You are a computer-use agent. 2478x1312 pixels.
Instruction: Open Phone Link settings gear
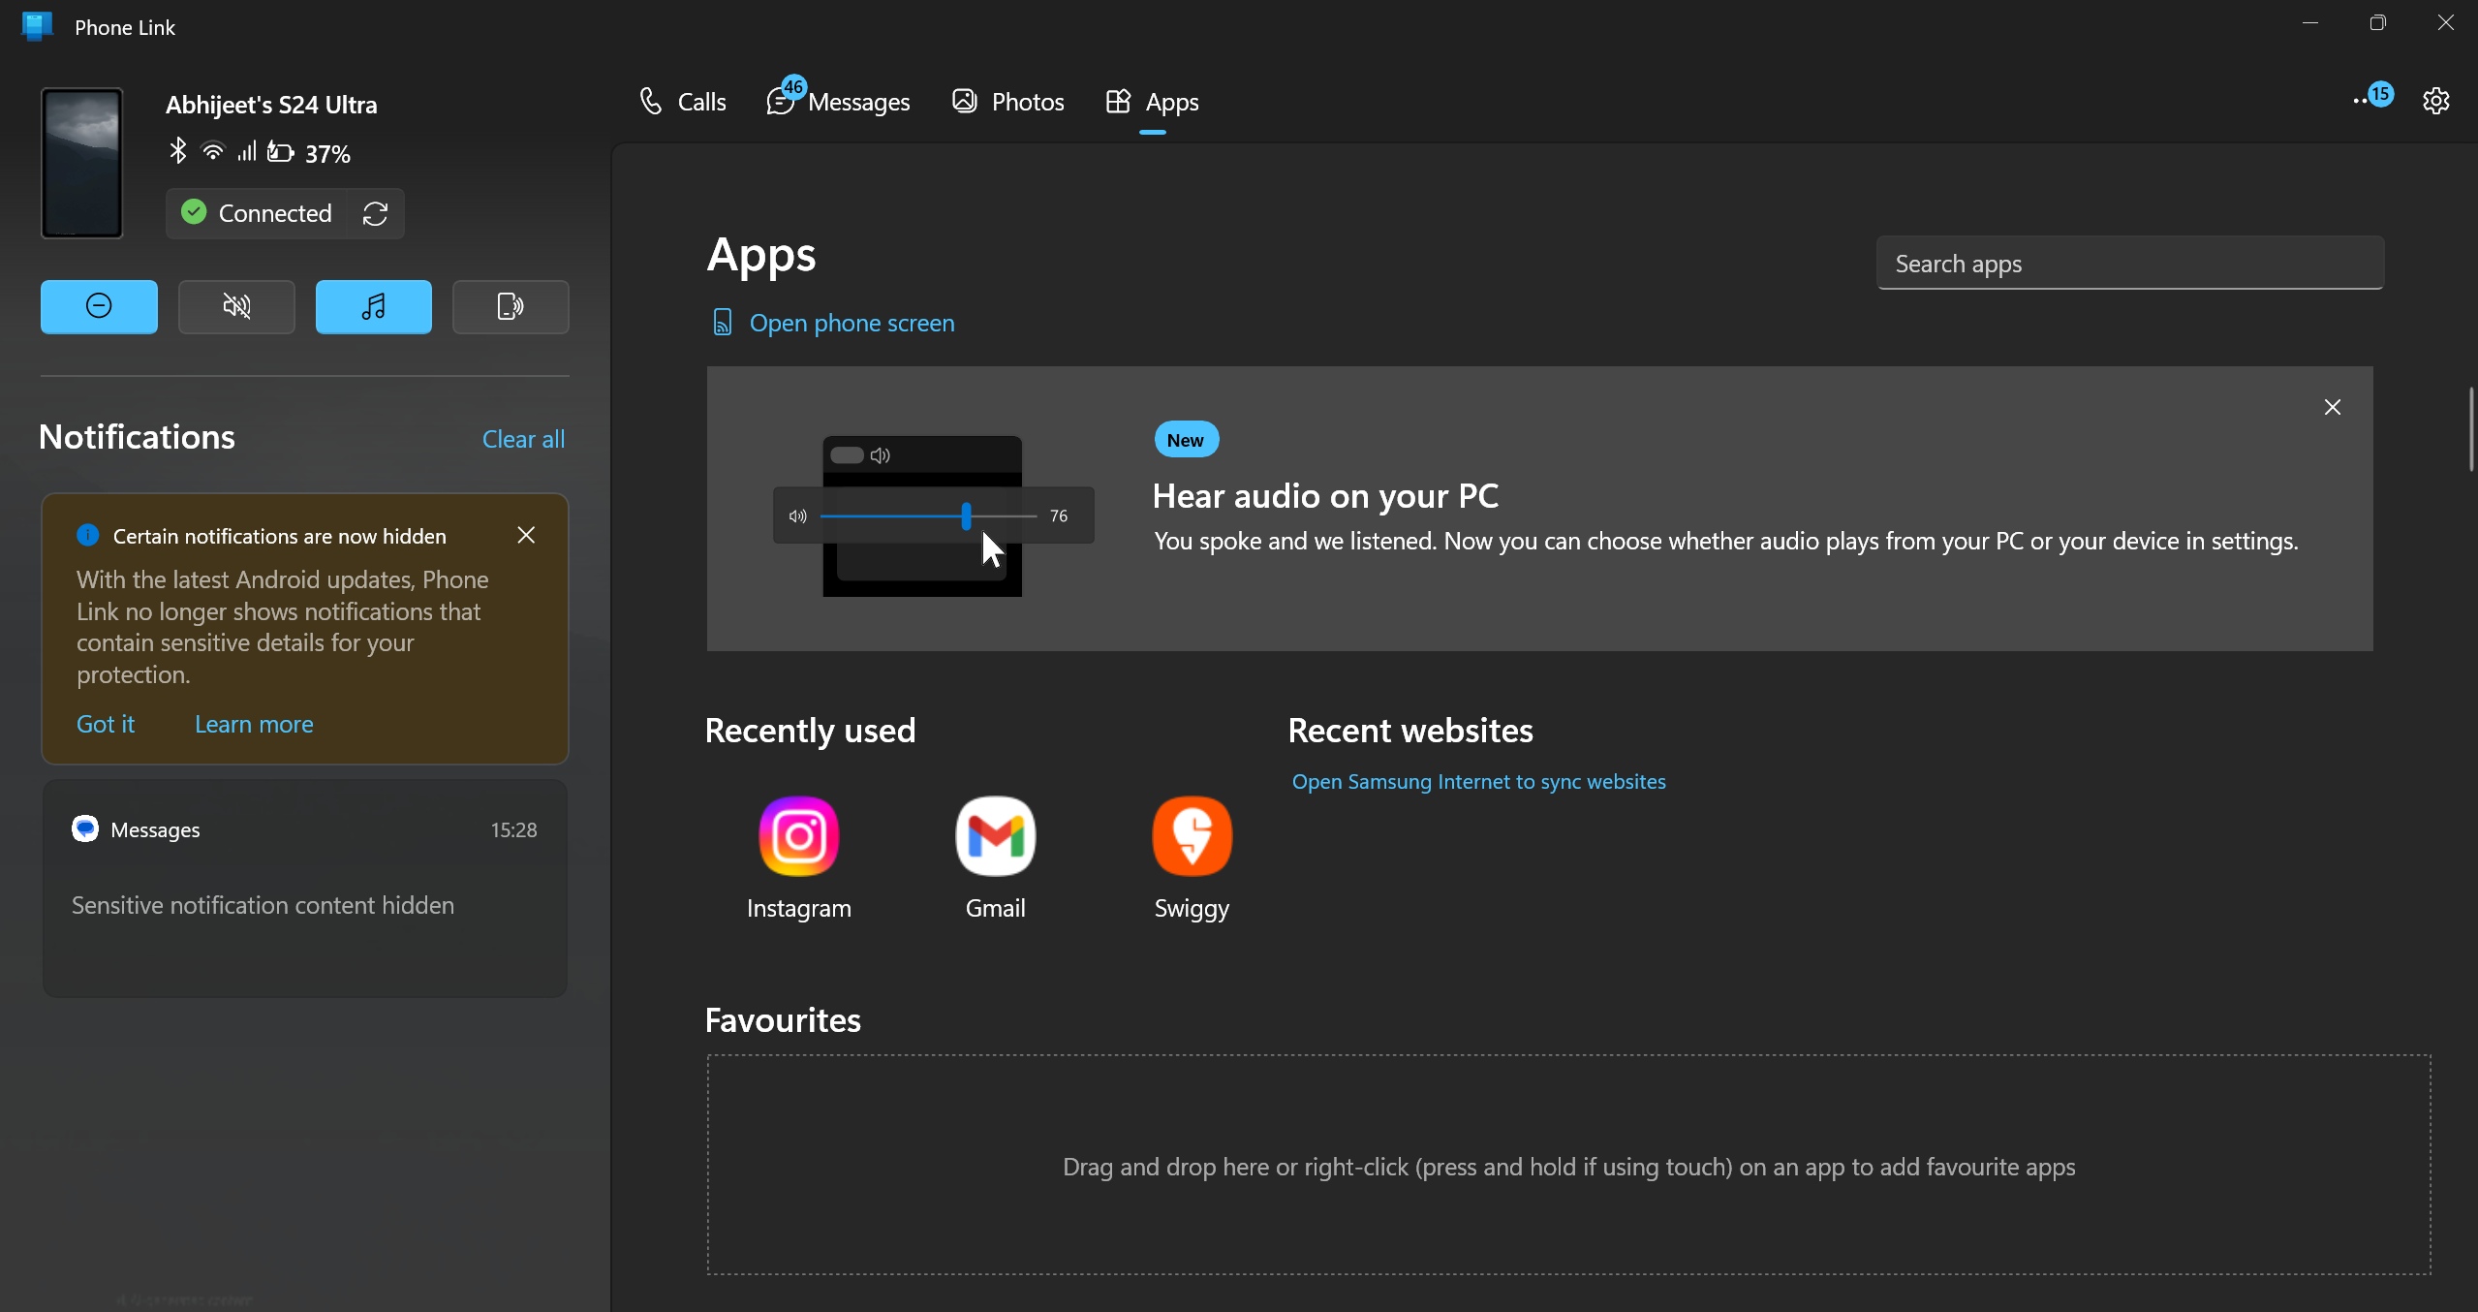(x=2436, y=101)
